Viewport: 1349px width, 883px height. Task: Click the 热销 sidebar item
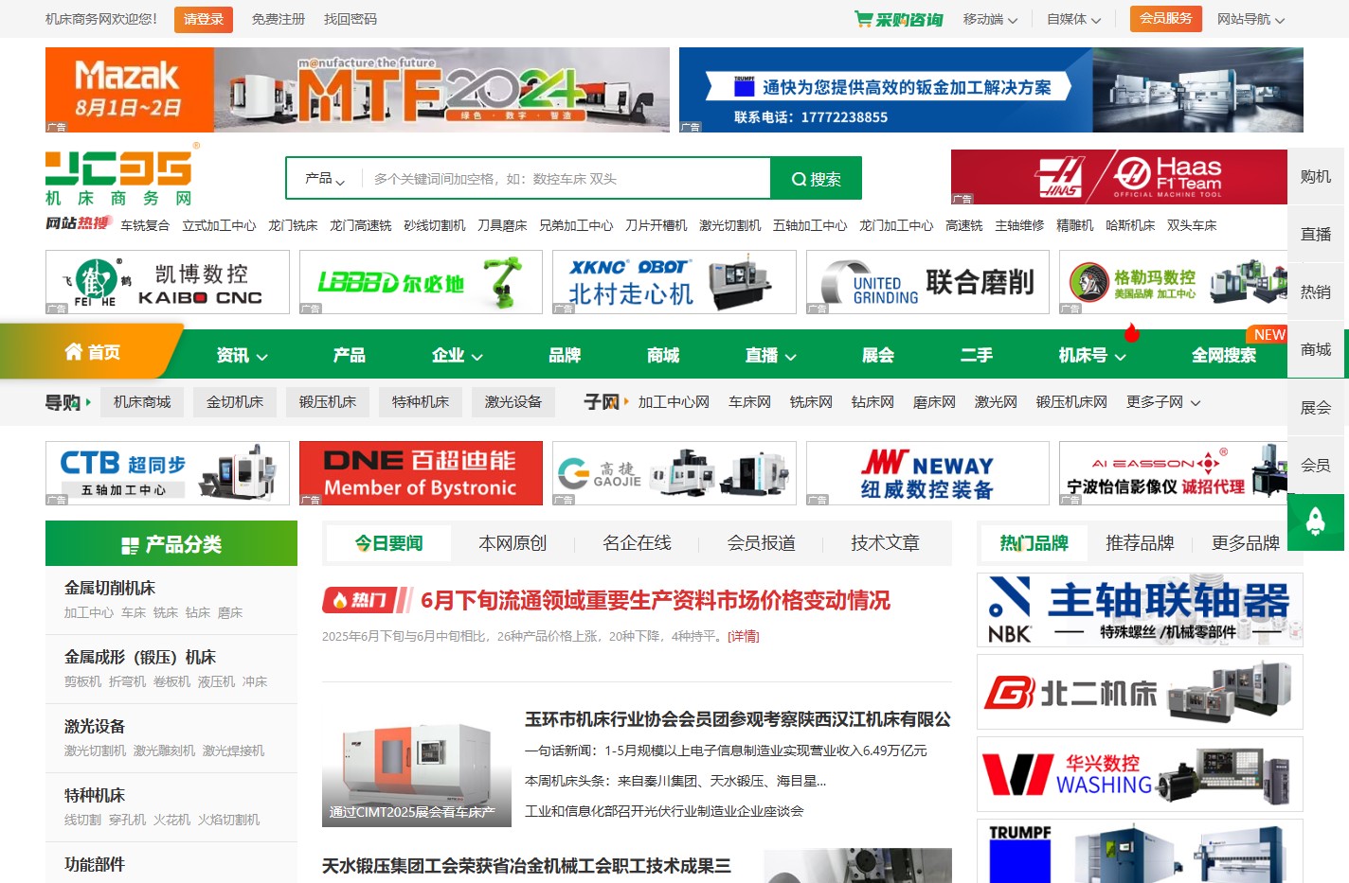coord(1316,292)
